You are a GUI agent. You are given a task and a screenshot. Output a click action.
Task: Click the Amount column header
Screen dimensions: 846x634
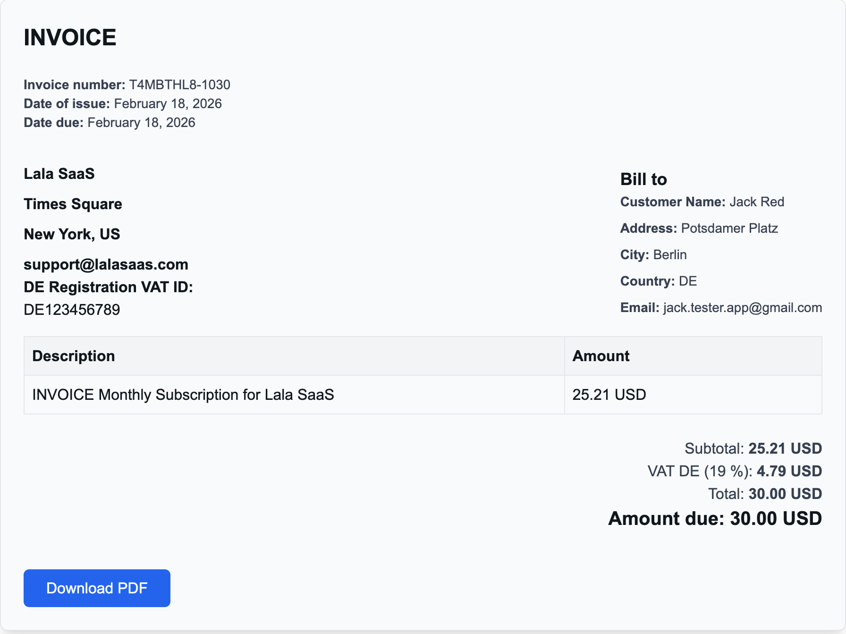pyautogui.click(x=601, y=356)
